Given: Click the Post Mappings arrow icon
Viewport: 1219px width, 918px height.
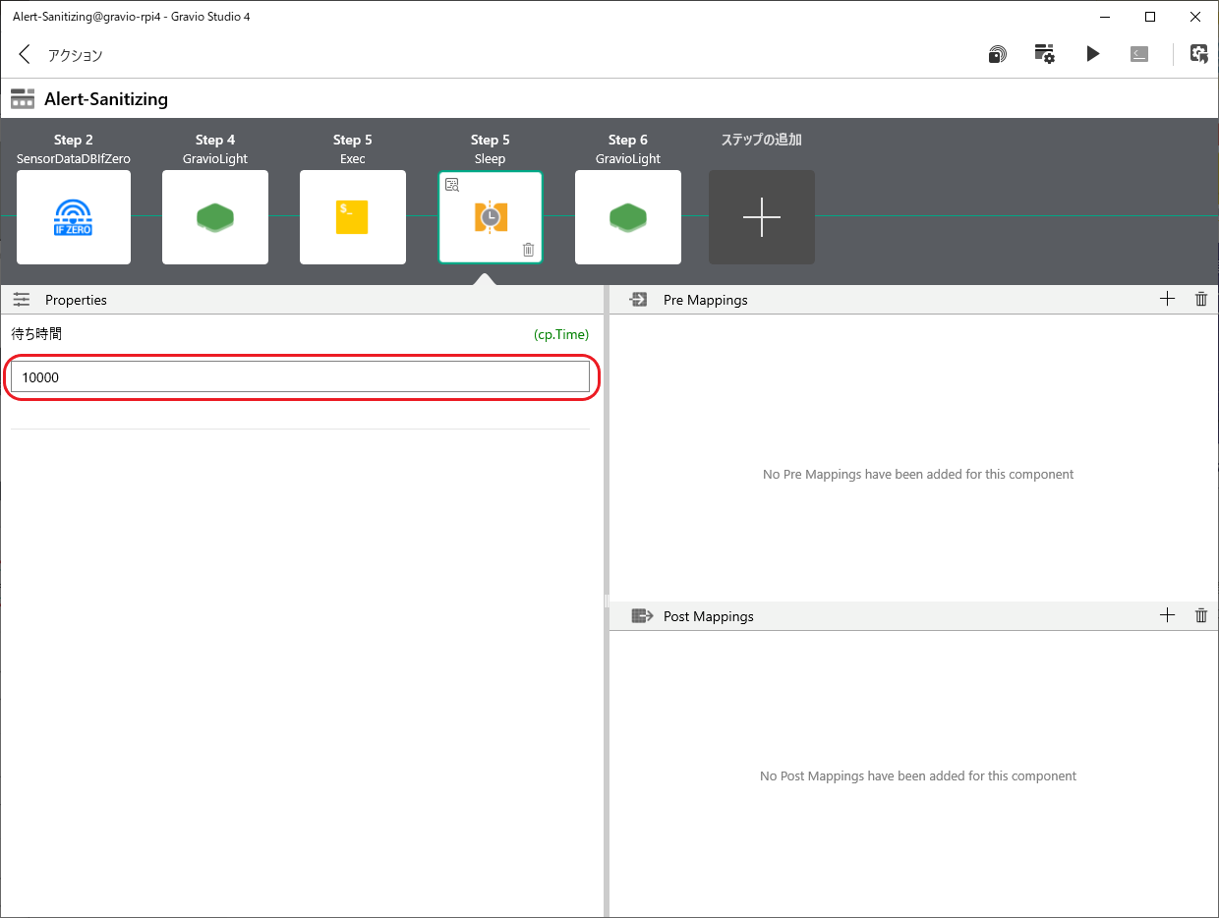Looking at the screenshot, I should pos(642,616).
